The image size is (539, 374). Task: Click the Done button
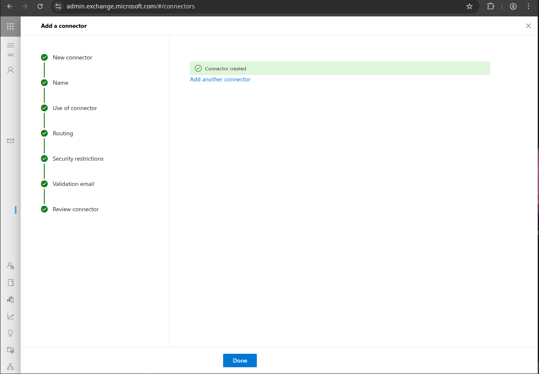(x=240, y=361)
